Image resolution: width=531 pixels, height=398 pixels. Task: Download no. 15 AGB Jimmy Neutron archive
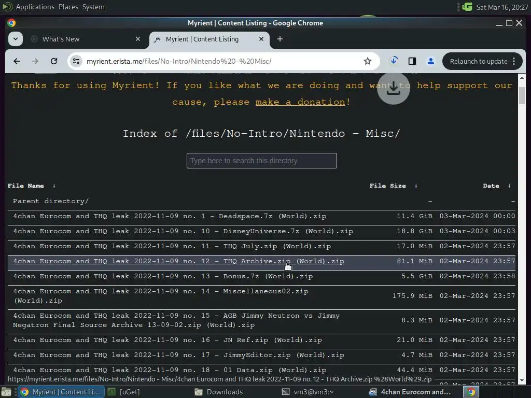click(x=176, y=320)
